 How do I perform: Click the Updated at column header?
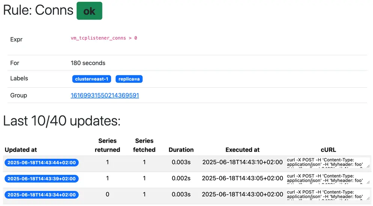pyautogui.click(x=21, y=150)
